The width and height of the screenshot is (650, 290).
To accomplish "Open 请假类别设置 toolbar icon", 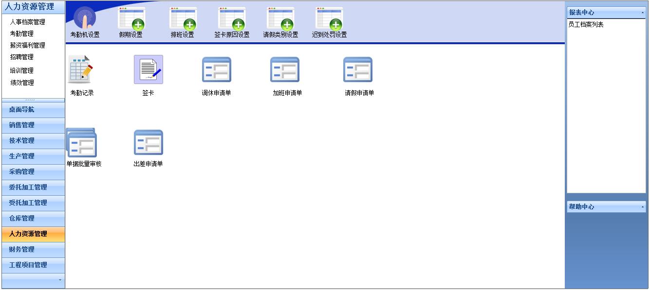I will pos(280,18).
